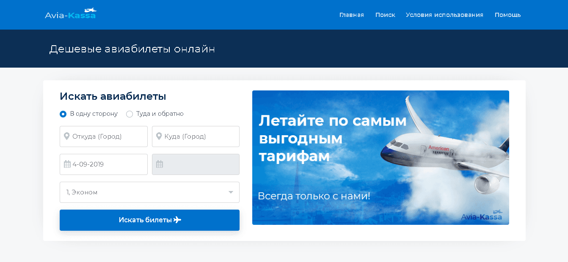The width and height of the screenshot is (568, 262).
Task: Select the В одну сторону radio button
Action: click(63, 114)
